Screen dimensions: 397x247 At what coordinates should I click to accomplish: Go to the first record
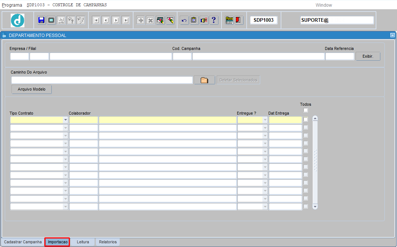click(x=96, y=20)
